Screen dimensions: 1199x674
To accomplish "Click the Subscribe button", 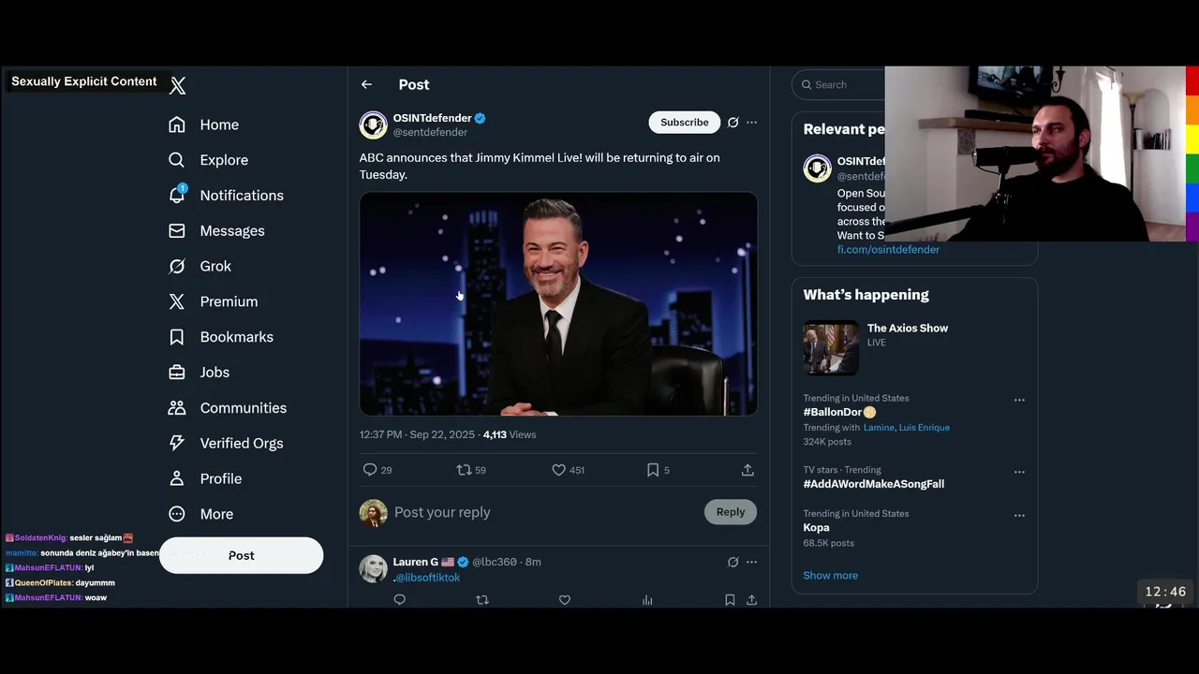I will point(685,123).
